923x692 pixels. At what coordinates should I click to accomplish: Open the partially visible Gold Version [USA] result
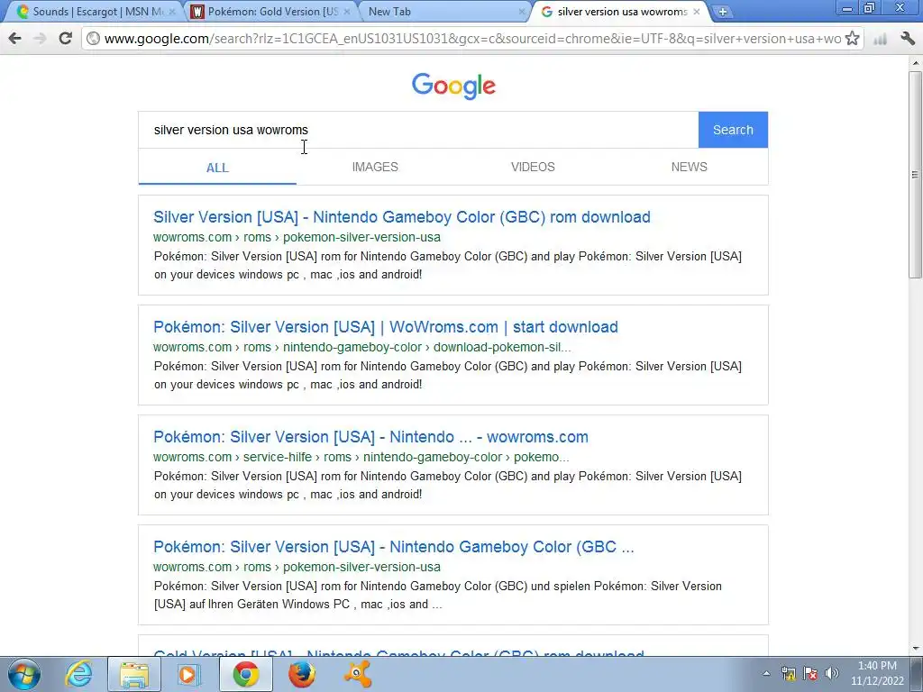click(398, 652)
